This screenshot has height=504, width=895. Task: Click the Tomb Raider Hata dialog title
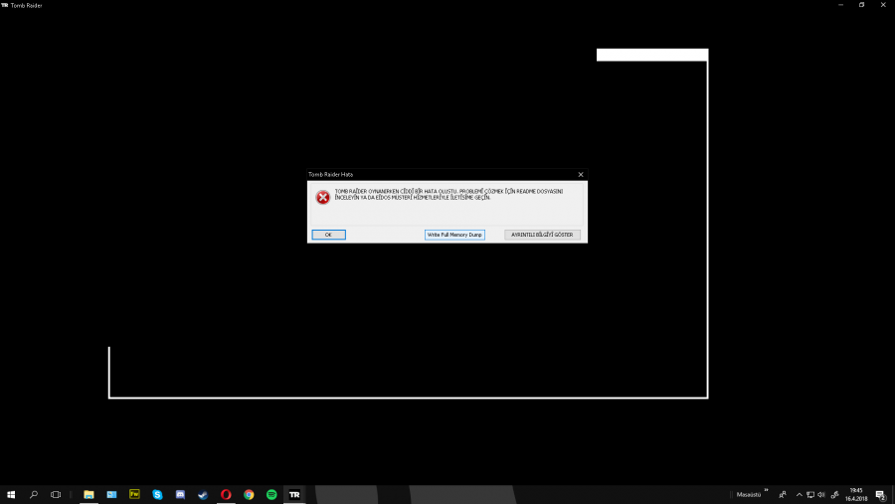click(330, 175)
